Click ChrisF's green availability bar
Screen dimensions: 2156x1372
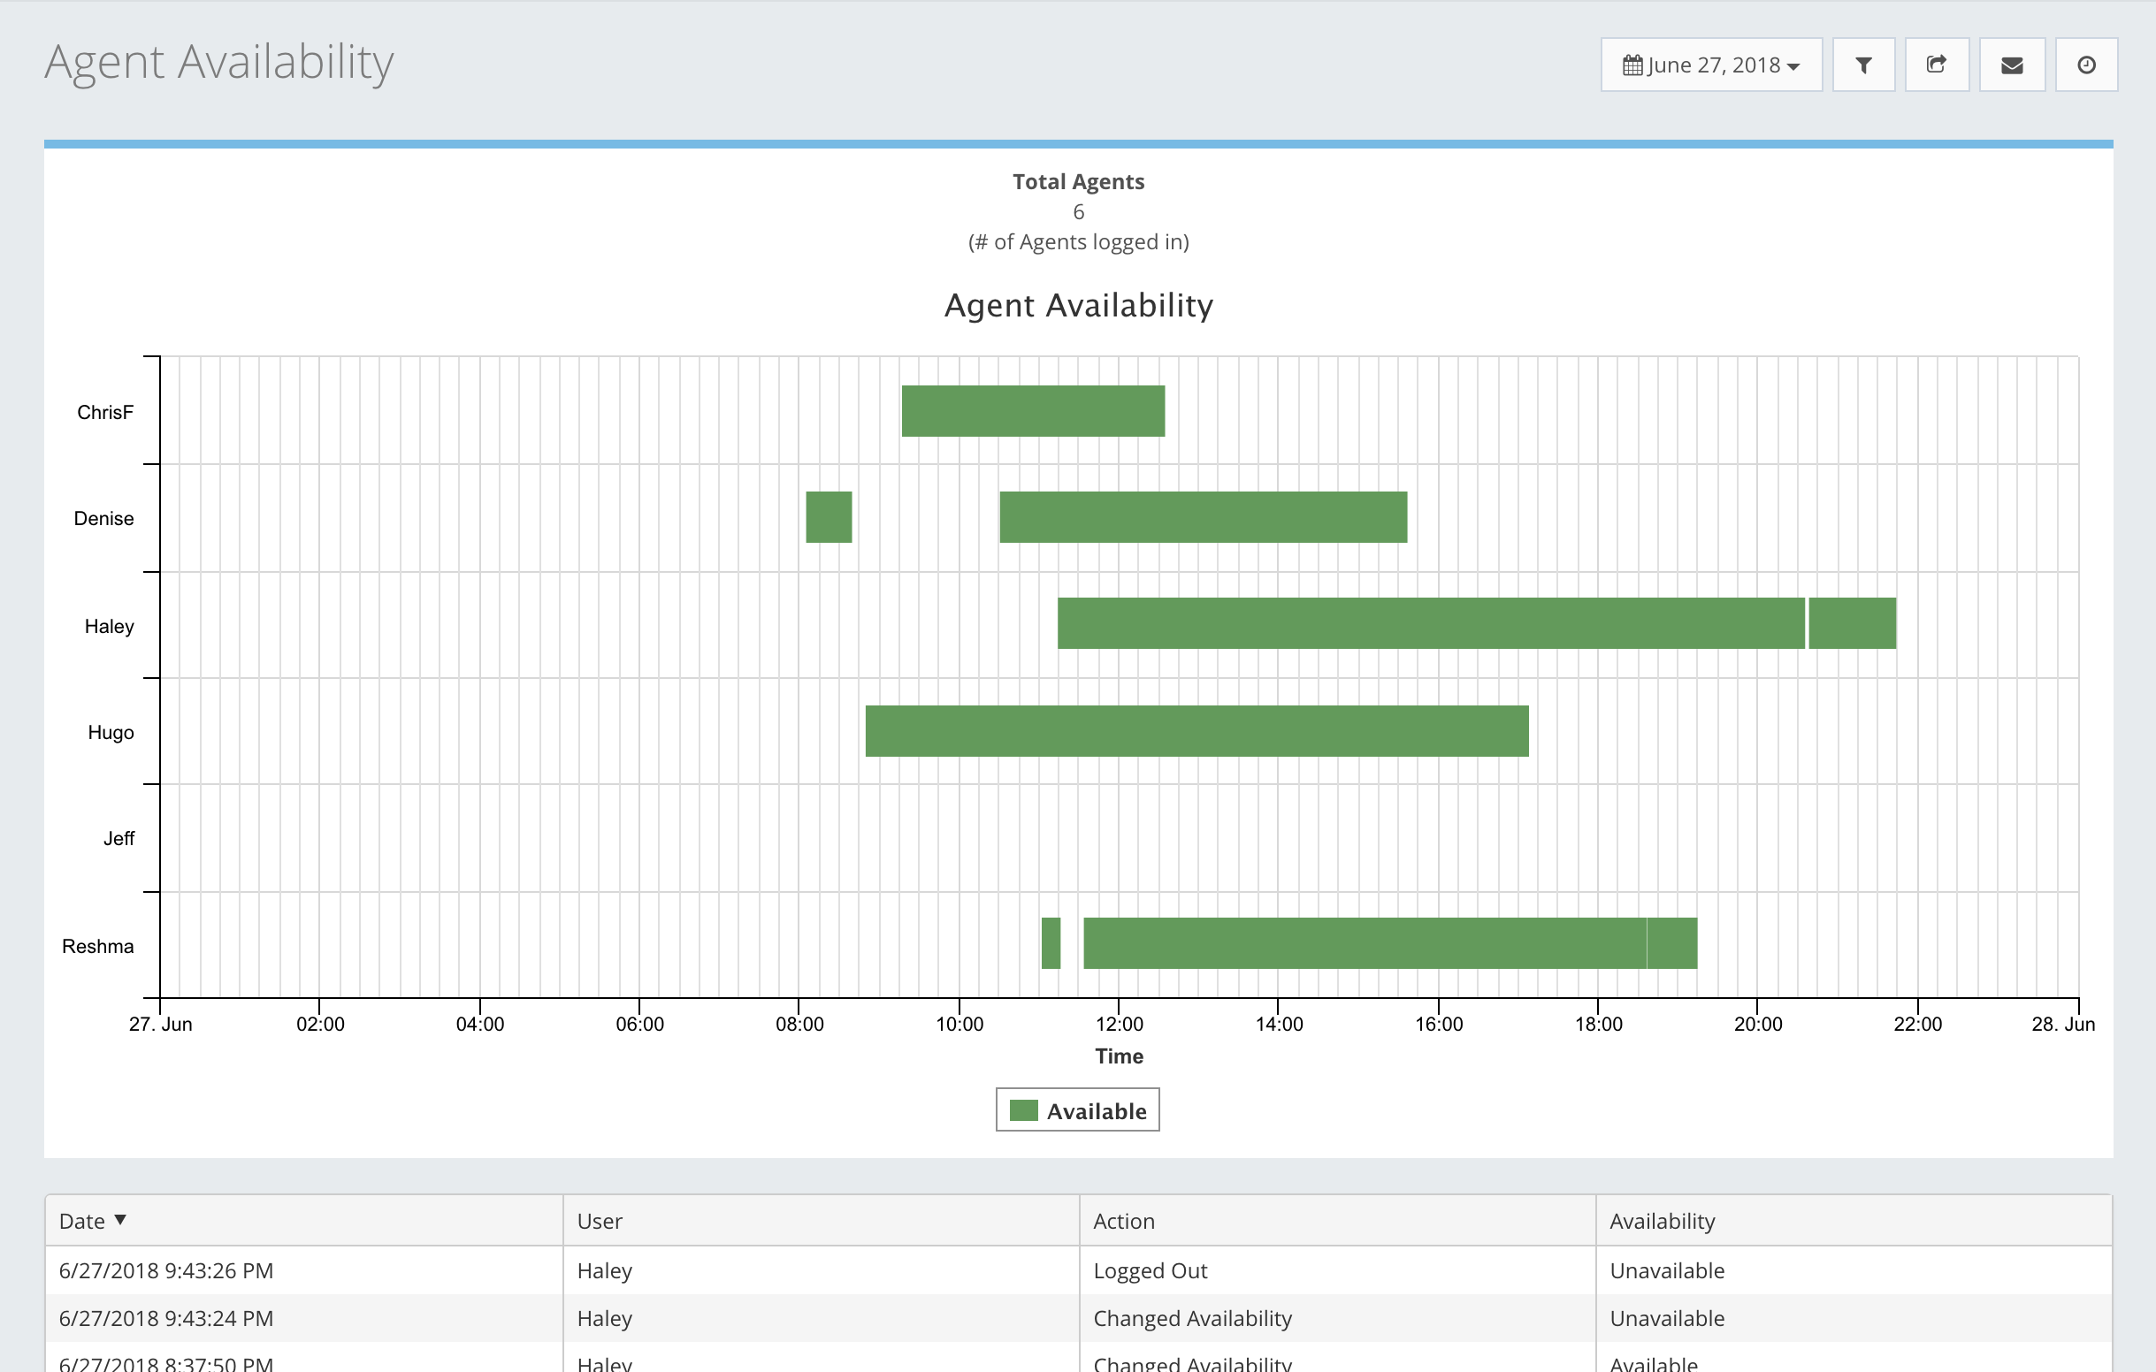pyautogui.click(x=1032, y=411)
